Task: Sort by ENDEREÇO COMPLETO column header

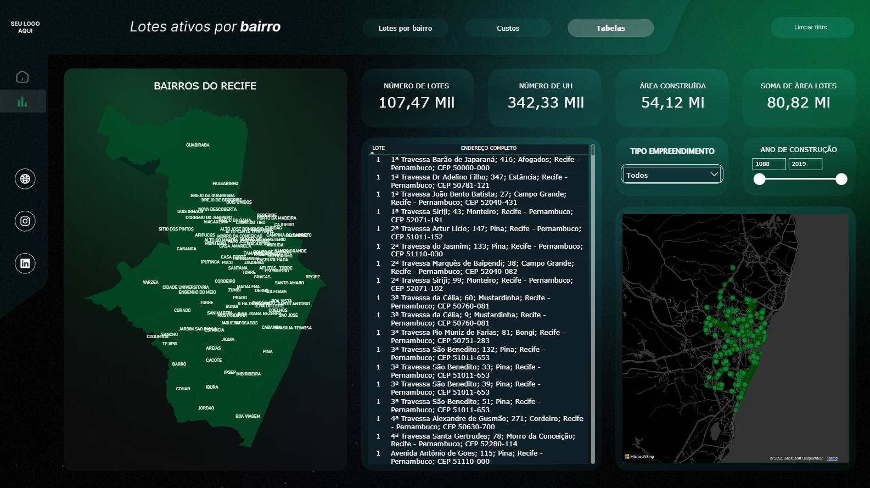Action: point(489,148)
